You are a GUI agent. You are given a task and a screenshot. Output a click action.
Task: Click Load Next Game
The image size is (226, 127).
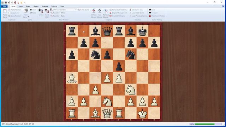(x=137, y=13)
